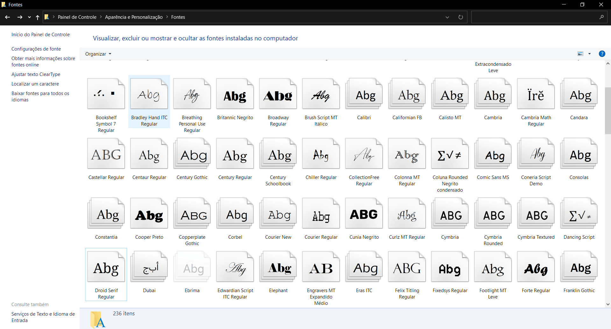This screenshot has width=611, height=329.
Task: Open Início do Painel de Controle
Action: pos(40,35)
